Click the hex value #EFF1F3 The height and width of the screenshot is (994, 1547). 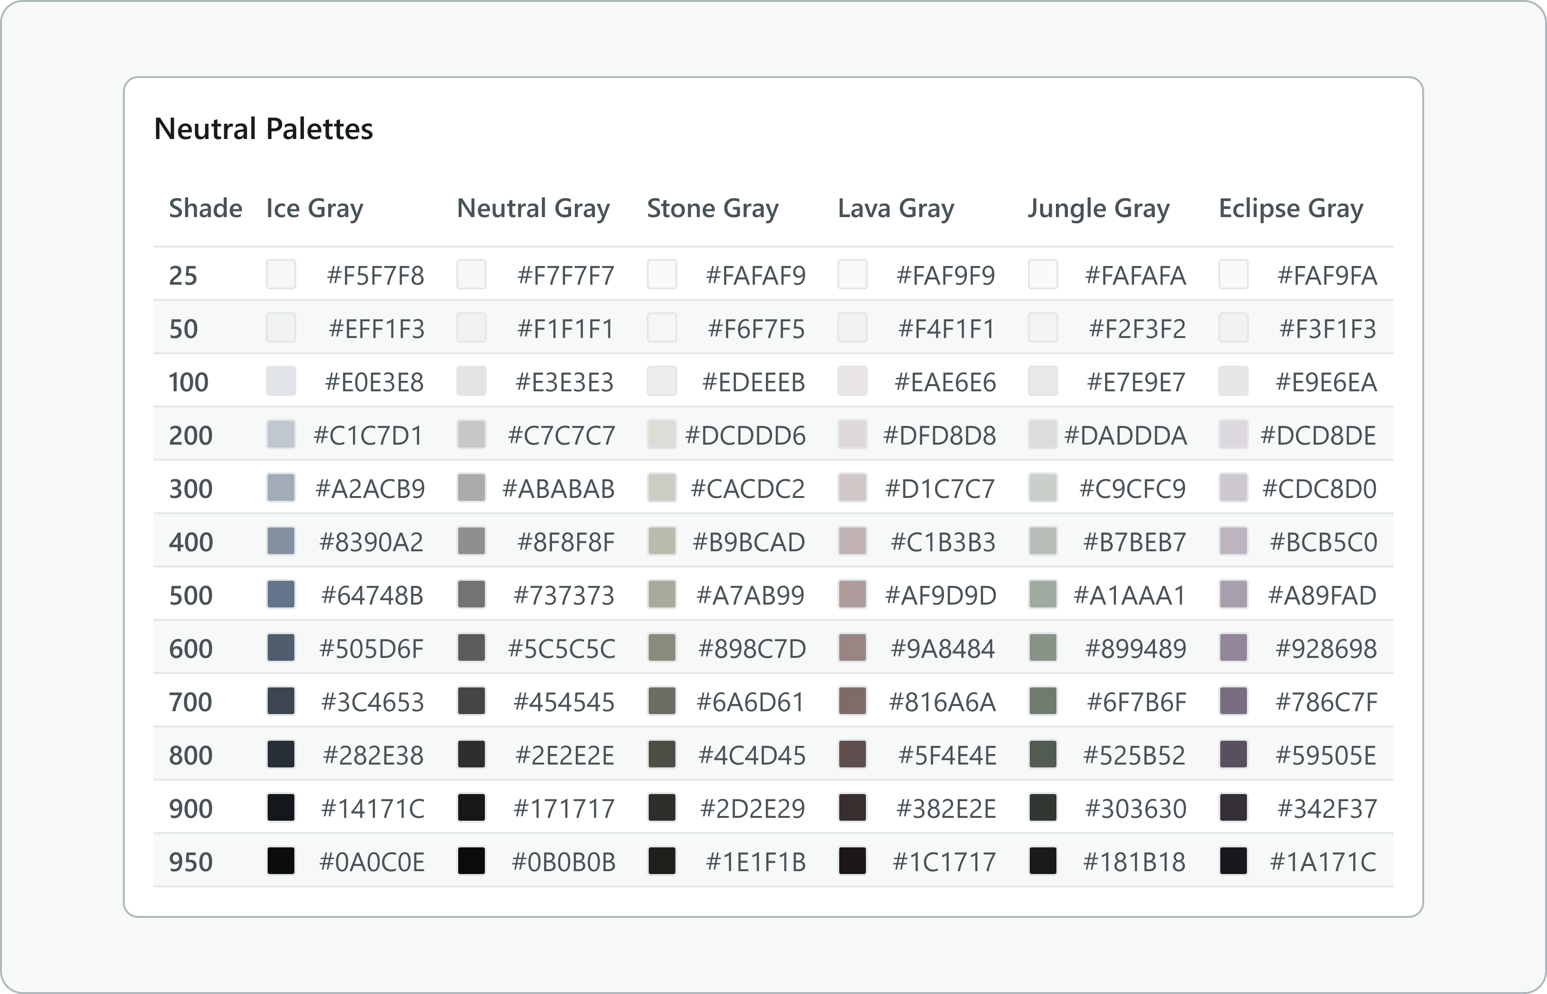point(376,329)
